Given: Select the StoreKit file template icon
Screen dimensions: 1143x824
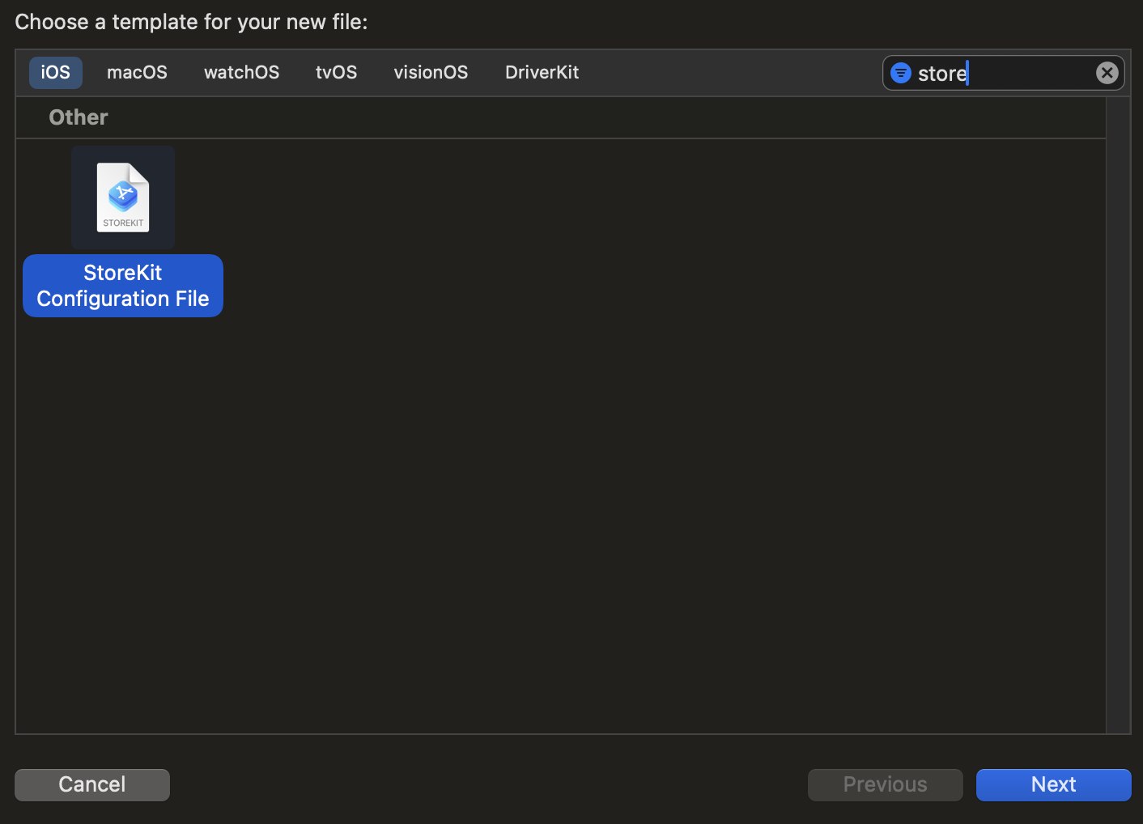Looking at the screenshot, I should click(x=123, y=198).
